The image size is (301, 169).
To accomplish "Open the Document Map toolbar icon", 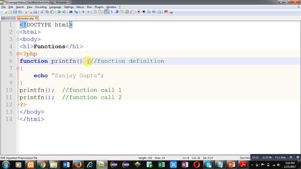I will pos(127,12).
